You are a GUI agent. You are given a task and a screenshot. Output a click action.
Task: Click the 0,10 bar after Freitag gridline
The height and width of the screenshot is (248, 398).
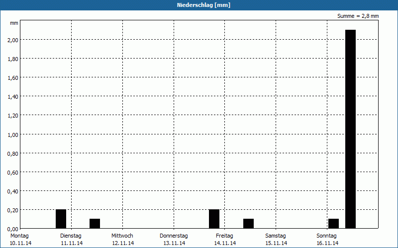[248, 224]
